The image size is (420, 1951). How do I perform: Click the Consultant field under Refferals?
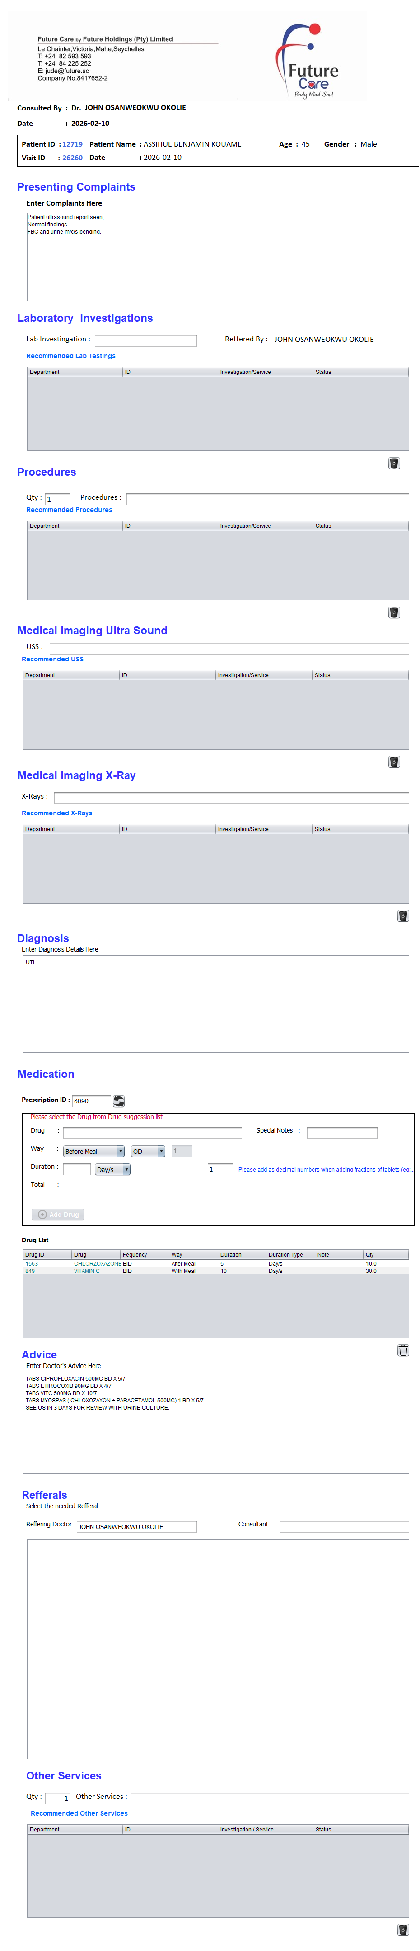(344, 1526)
